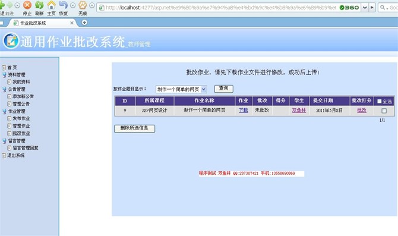
Task: Open 留言管理回复 sidebar item
Action: point(26,148)
